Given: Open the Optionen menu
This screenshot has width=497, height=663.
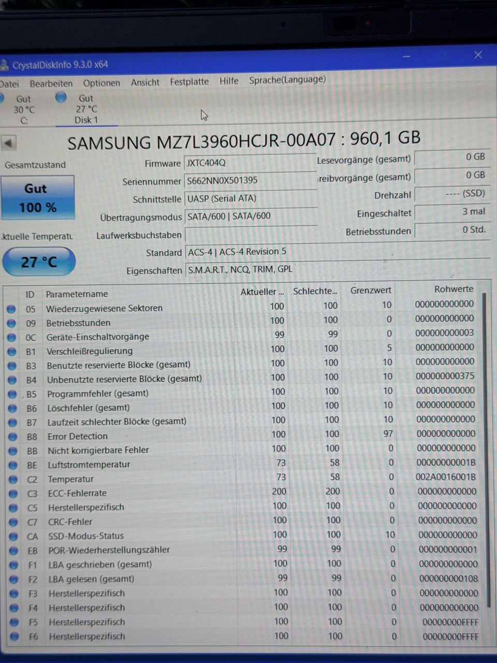Looking at the screenshot, I should pos(101,83).
